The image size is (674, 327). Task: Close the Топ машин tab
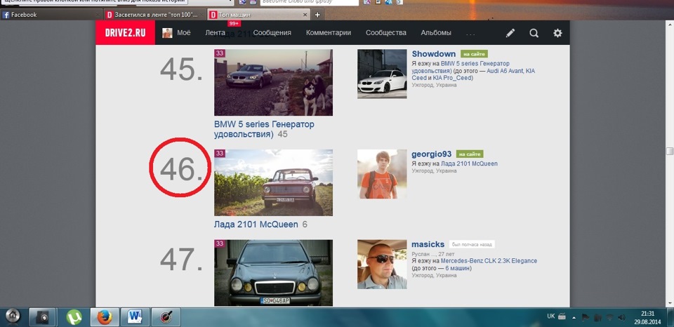pyautogui.click(x=305, y=15)
